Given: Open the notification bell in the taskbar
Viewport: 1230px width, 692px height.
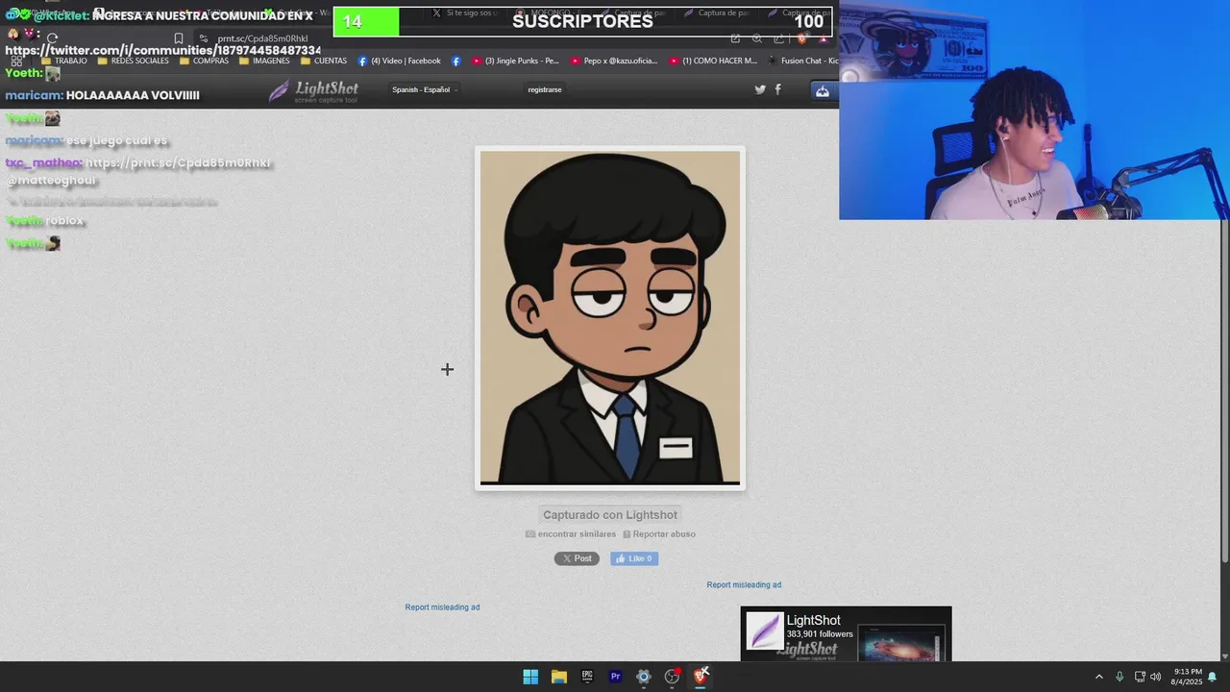Looking at the screenshot, I should (x=1213, y=677).
